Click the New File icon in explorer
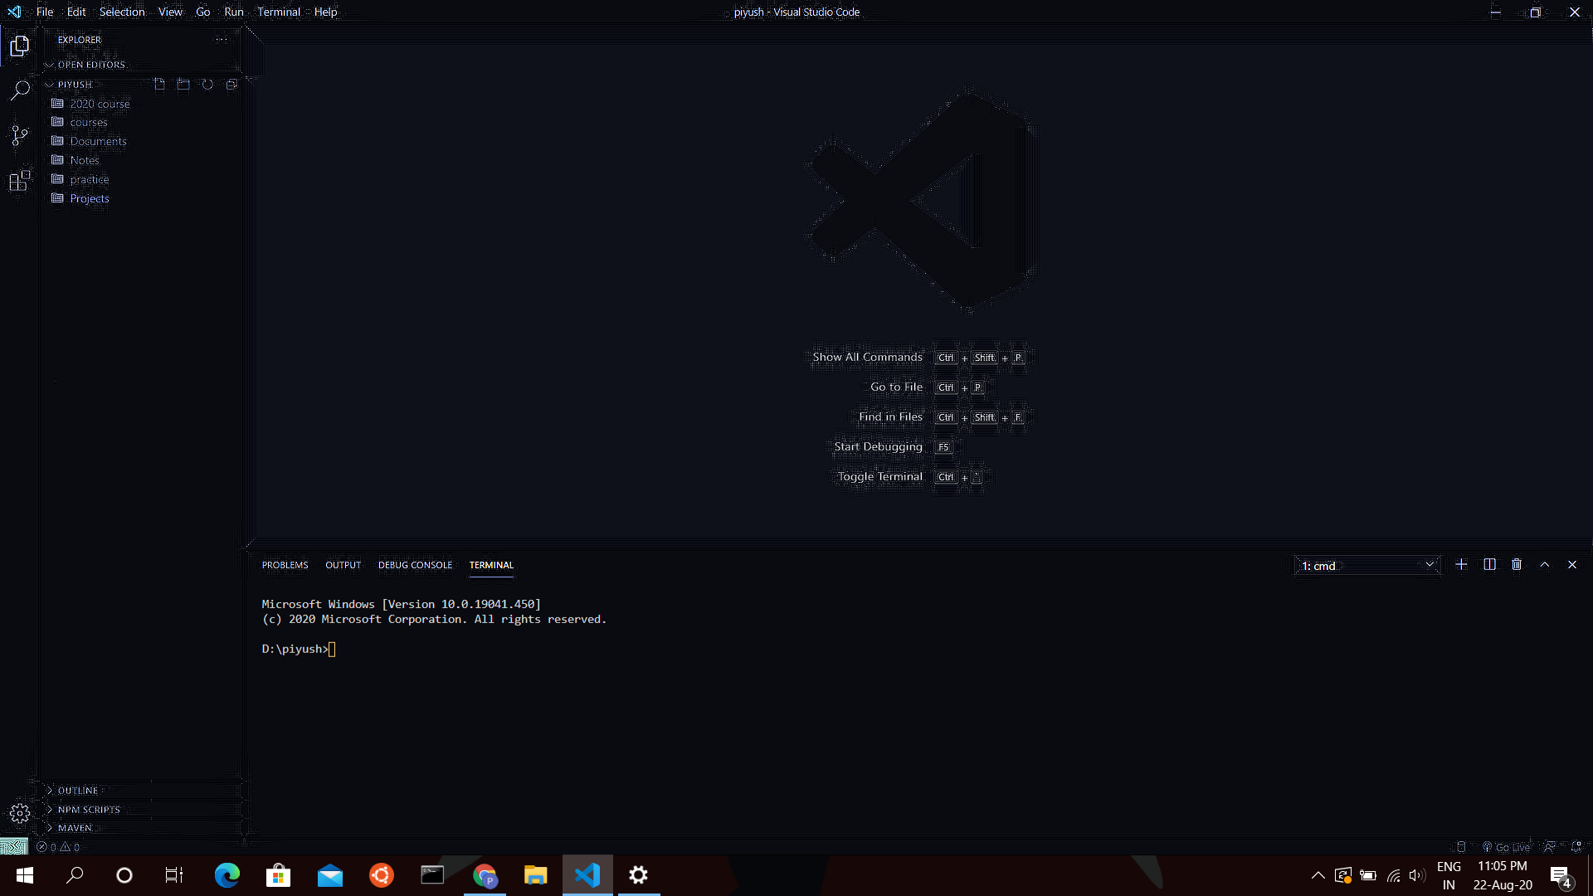Viewport: 1593px width, 896px height. [159, 85]
